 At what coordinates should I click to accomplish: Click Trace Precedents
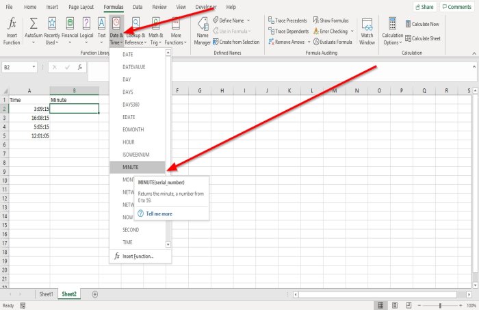tap(287, 21)
